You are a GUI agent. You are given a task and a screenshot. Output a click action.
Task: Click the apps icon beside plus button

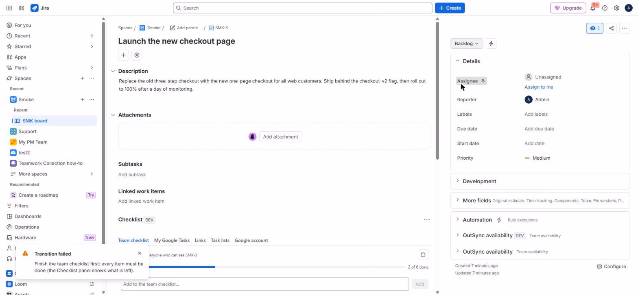click(137, 55)
